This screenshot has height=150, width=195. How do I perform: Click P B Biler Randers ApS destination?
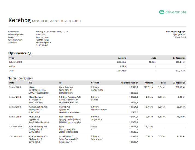click(70, 97)
